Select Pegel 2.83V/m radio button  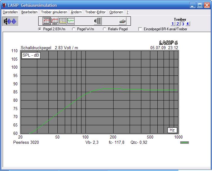pyautogui.click(x=39, y=29)
